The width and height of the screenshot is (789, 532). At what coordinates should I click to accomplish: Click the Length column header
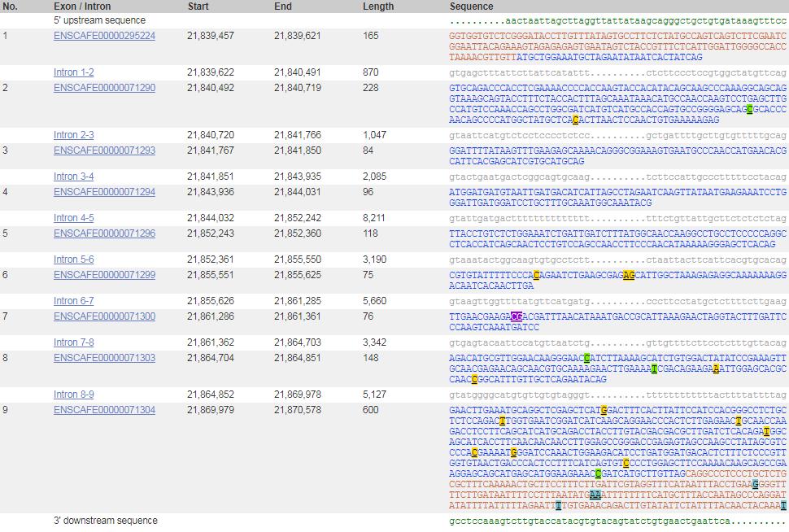pos(378,7)
